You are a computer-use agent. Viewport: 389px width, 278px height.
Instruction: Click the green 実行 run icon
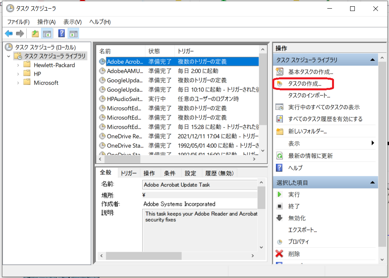point(280,194)
